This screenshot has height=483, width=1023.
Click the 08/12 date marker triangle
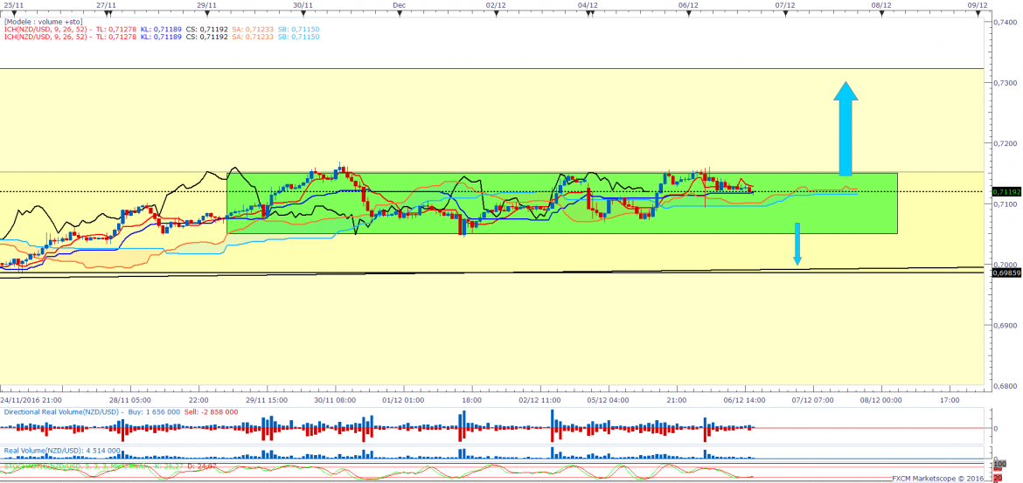[880, 12]
